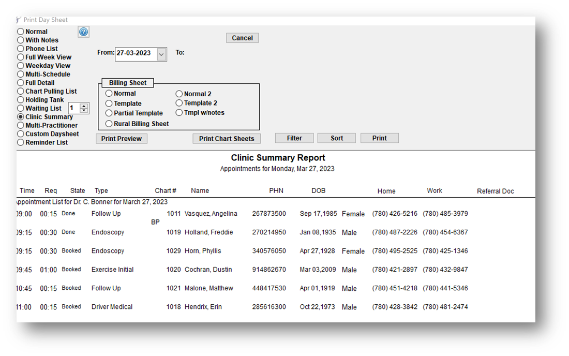Viewport: 569px width, 356px height.
Task: Click patient name Malone, Matthew
Action: [209, 288]
